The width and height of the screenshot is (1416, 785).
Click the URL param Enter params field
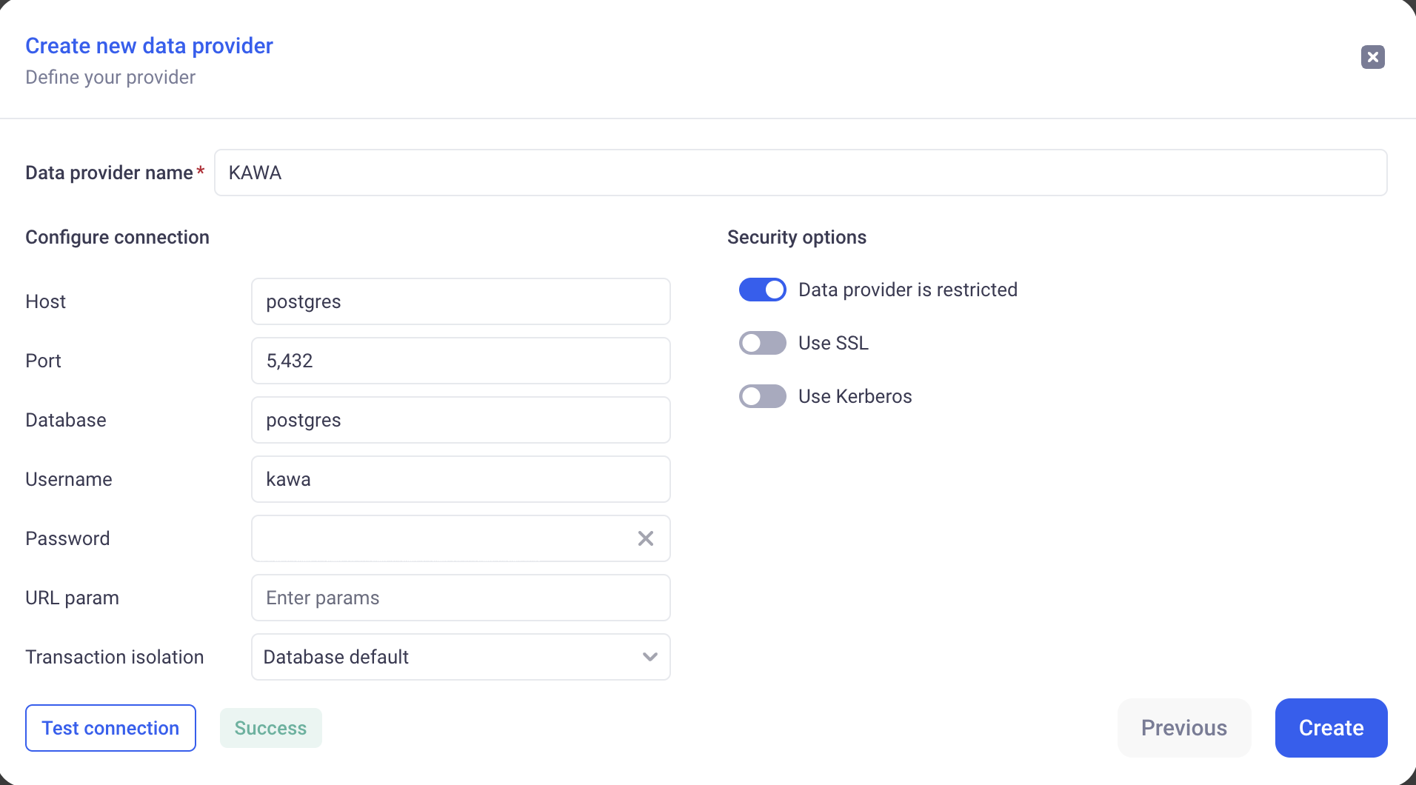(x=461, y=598)
